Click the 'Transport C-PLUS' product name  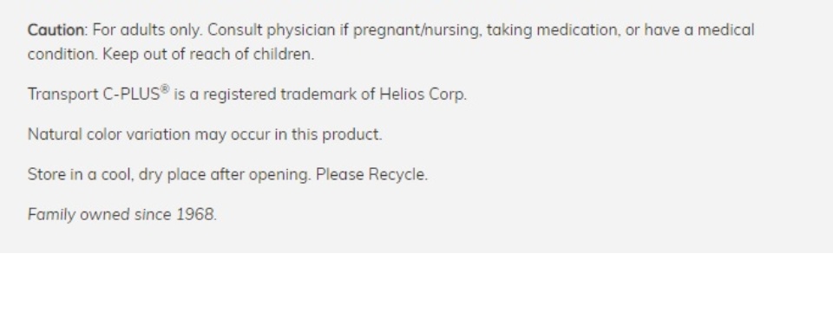point(94,94)
